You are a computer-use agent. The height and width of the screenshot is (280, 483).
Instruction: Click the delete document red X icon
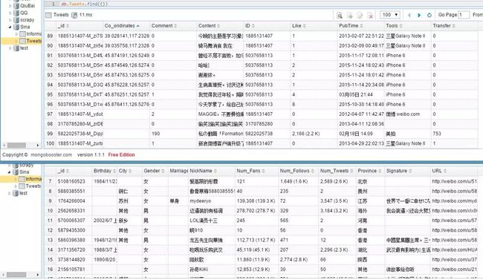pyautogui.click(x=371, y=15)
